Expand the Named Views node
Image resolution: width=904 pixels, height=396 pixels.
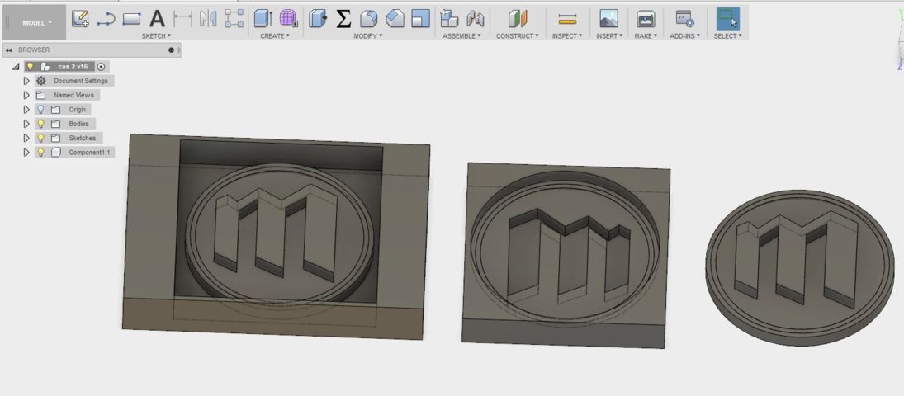point(26,95)
